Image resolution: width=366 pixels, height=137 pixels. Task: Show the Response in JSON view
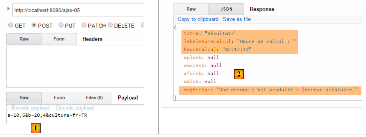pos(226,9)
